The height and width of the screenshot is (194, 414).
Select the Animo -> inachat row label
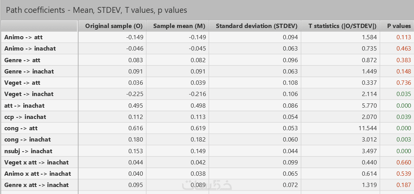click(x=30, y=49)
